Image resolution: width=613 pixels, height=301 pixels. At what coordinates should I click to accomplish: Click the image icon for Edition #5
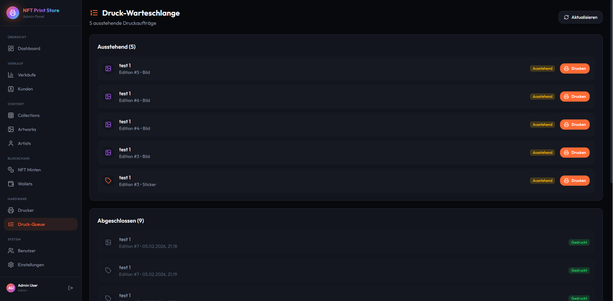[108, 68]
